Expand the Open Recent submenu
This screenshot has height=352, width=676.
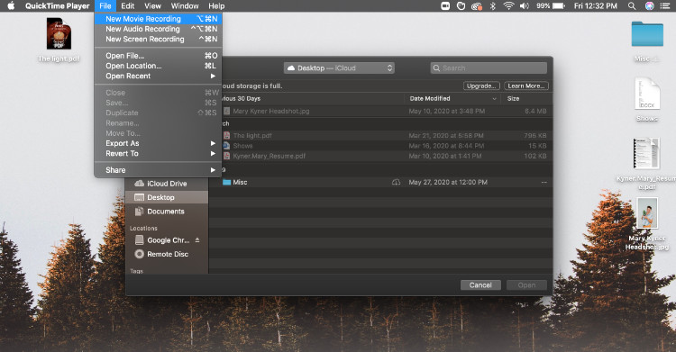pos(159,76)
